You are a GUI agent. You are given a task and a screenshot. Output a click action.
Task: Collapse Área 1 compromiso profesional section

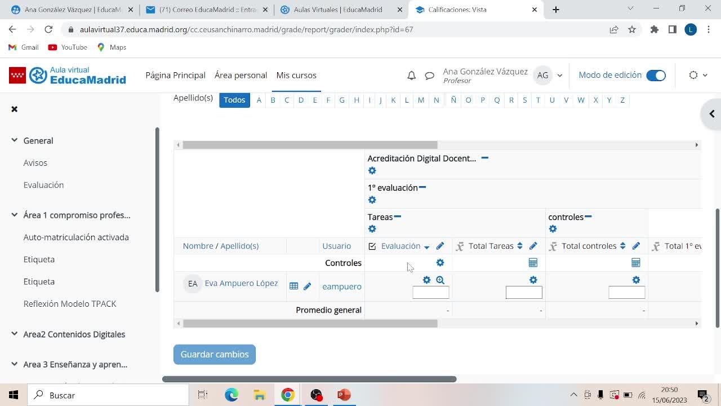(x=15, y=215)
